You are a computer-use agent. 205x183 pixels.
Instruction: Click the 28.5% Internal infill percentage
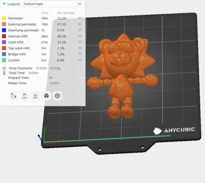(61, 36)
